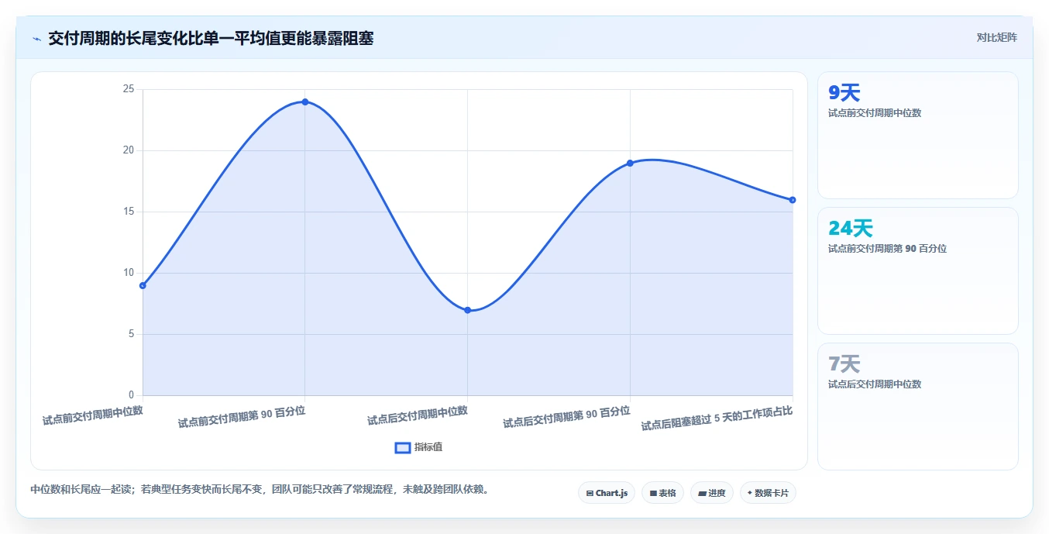1049x534 pixels.
Task: Select the lowest data point at 7
Action: pyautogui.click(x=468, y=310)
